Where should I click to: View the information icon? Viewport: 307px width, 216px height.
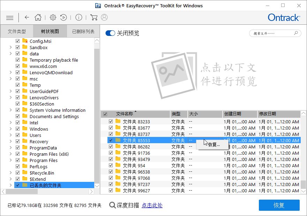click(x=78, y=17)
